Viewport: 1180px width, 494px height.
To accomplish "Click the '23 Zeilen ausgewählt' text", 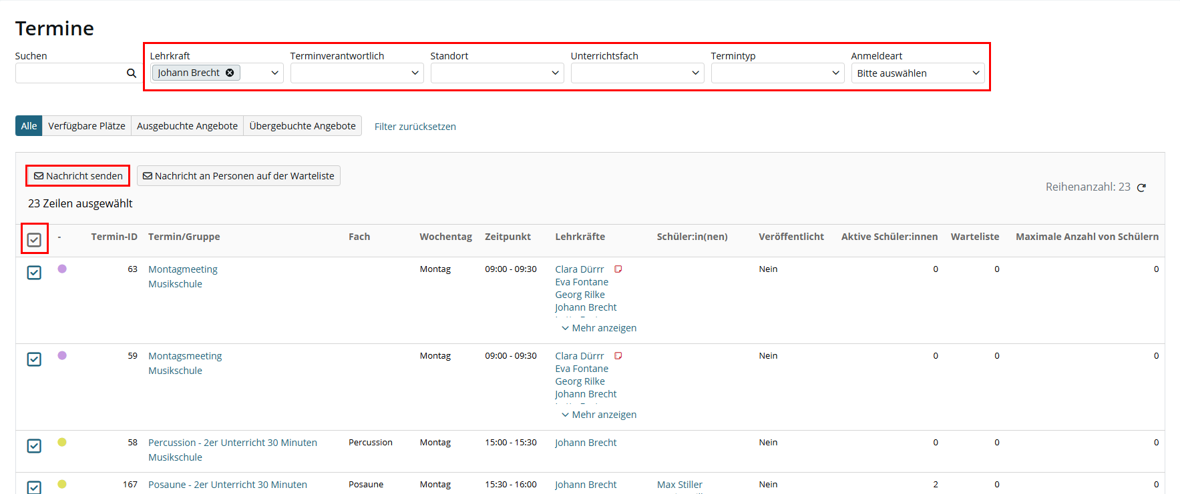I will click(x=80, y=203).
